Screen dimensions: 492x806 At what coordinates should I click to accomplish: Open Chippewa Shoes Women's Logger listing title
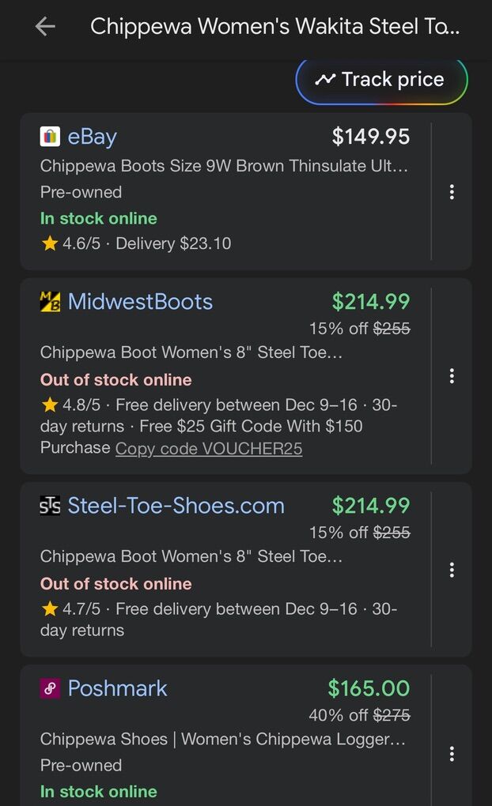click(223, 740)
